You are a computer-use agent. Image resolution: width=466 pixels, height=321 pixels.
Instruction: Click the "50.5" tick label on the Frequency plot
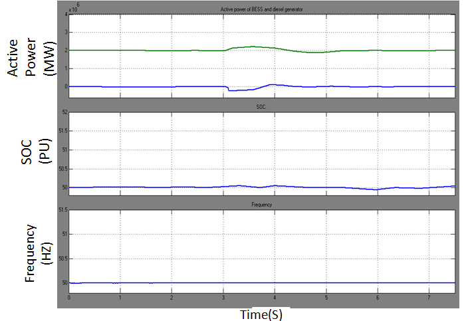click(63, 259)
